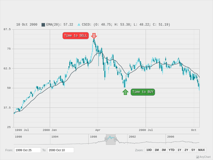Click the 1998 label in the scroller
Screen dimensions: 213x160
pos(93,137)
